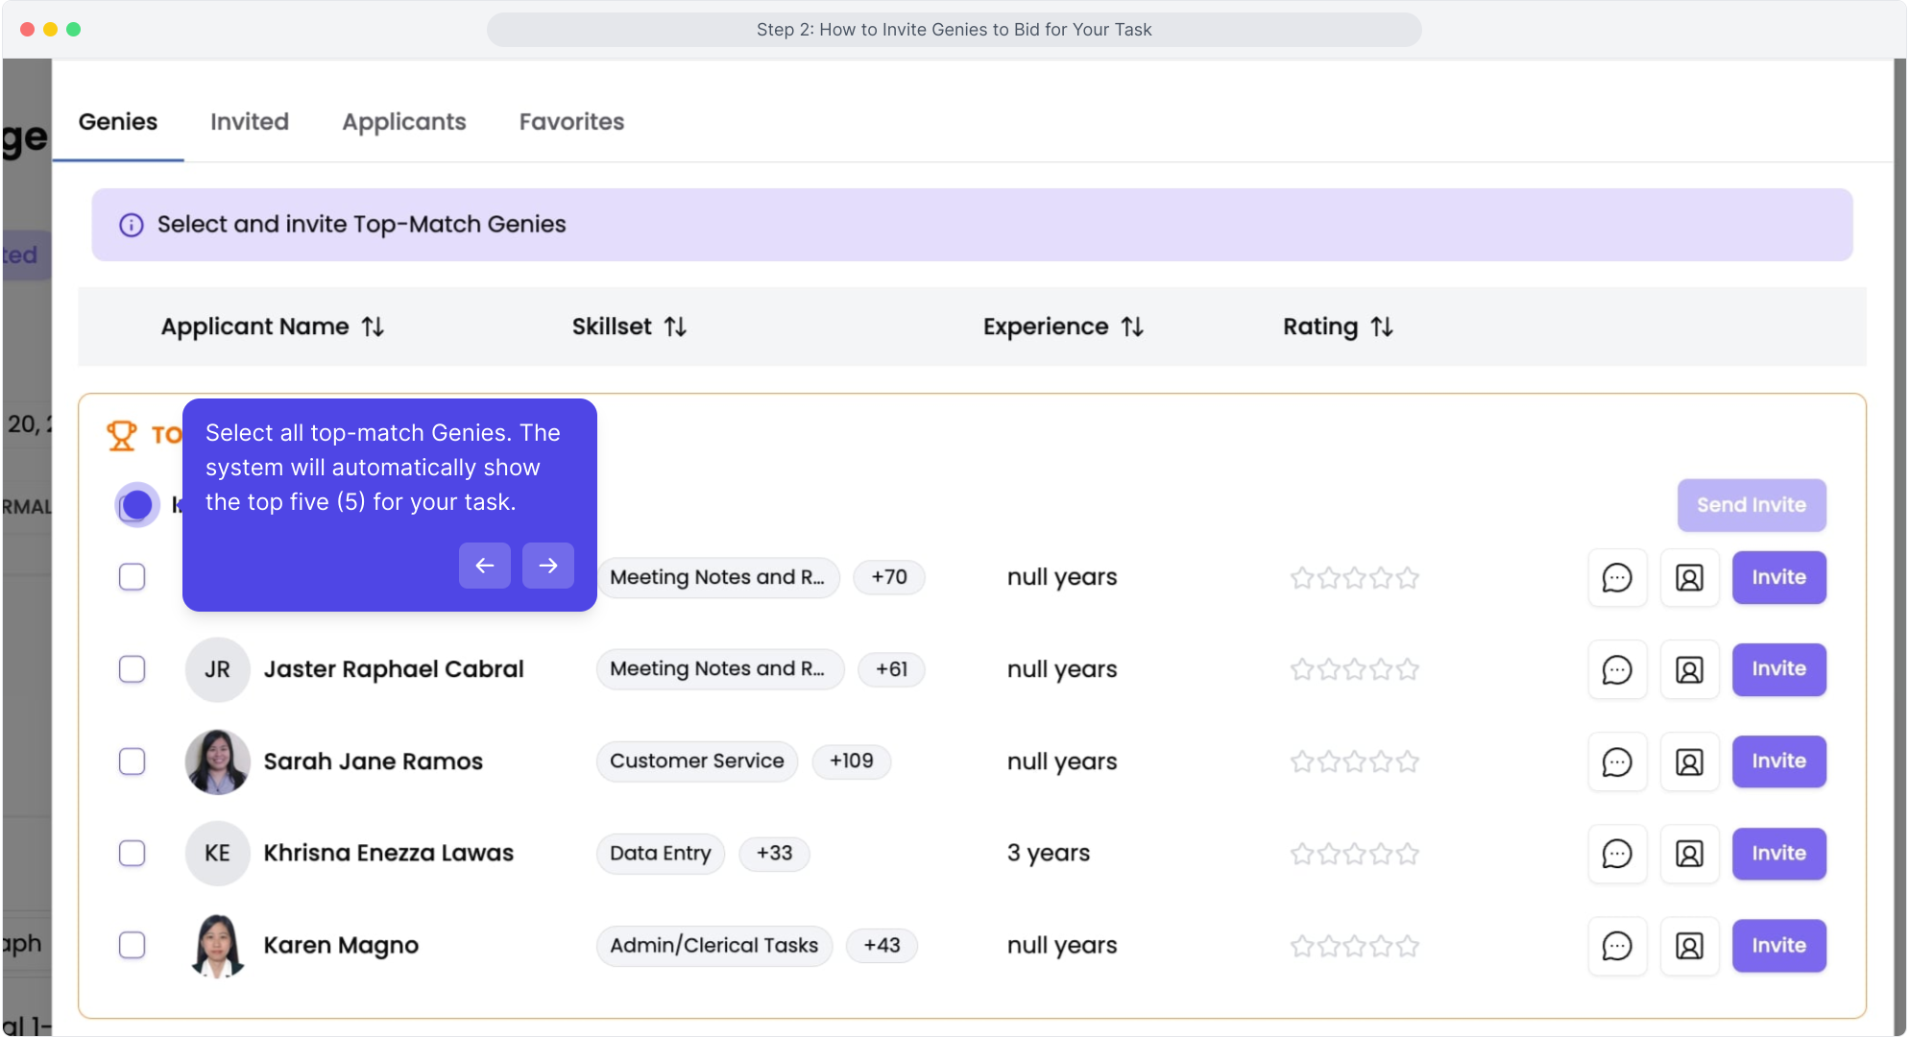1909x1037 pixels.
Task: Tick checkbox for Sarah Jane Ramos
Action: click(x=133, y=761)
